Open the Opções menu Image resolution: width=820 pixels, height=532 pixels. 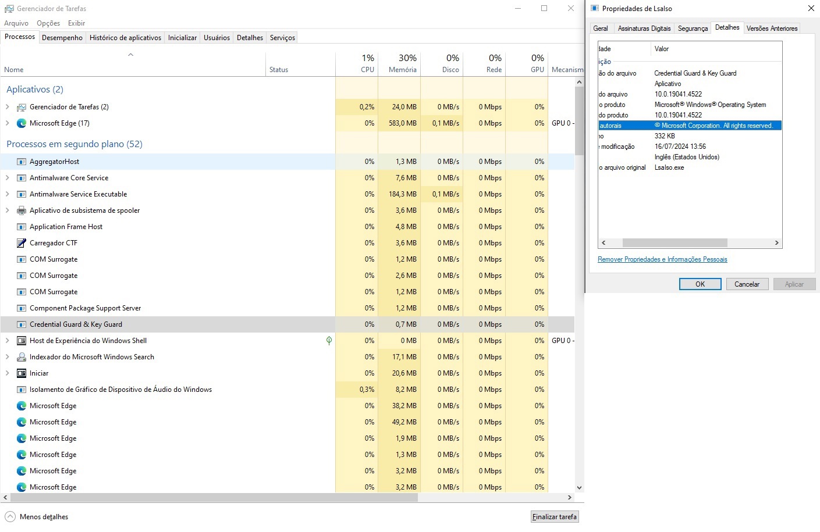point(48,23)
